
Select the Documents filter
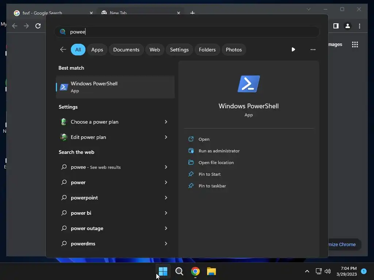[126, 50]
